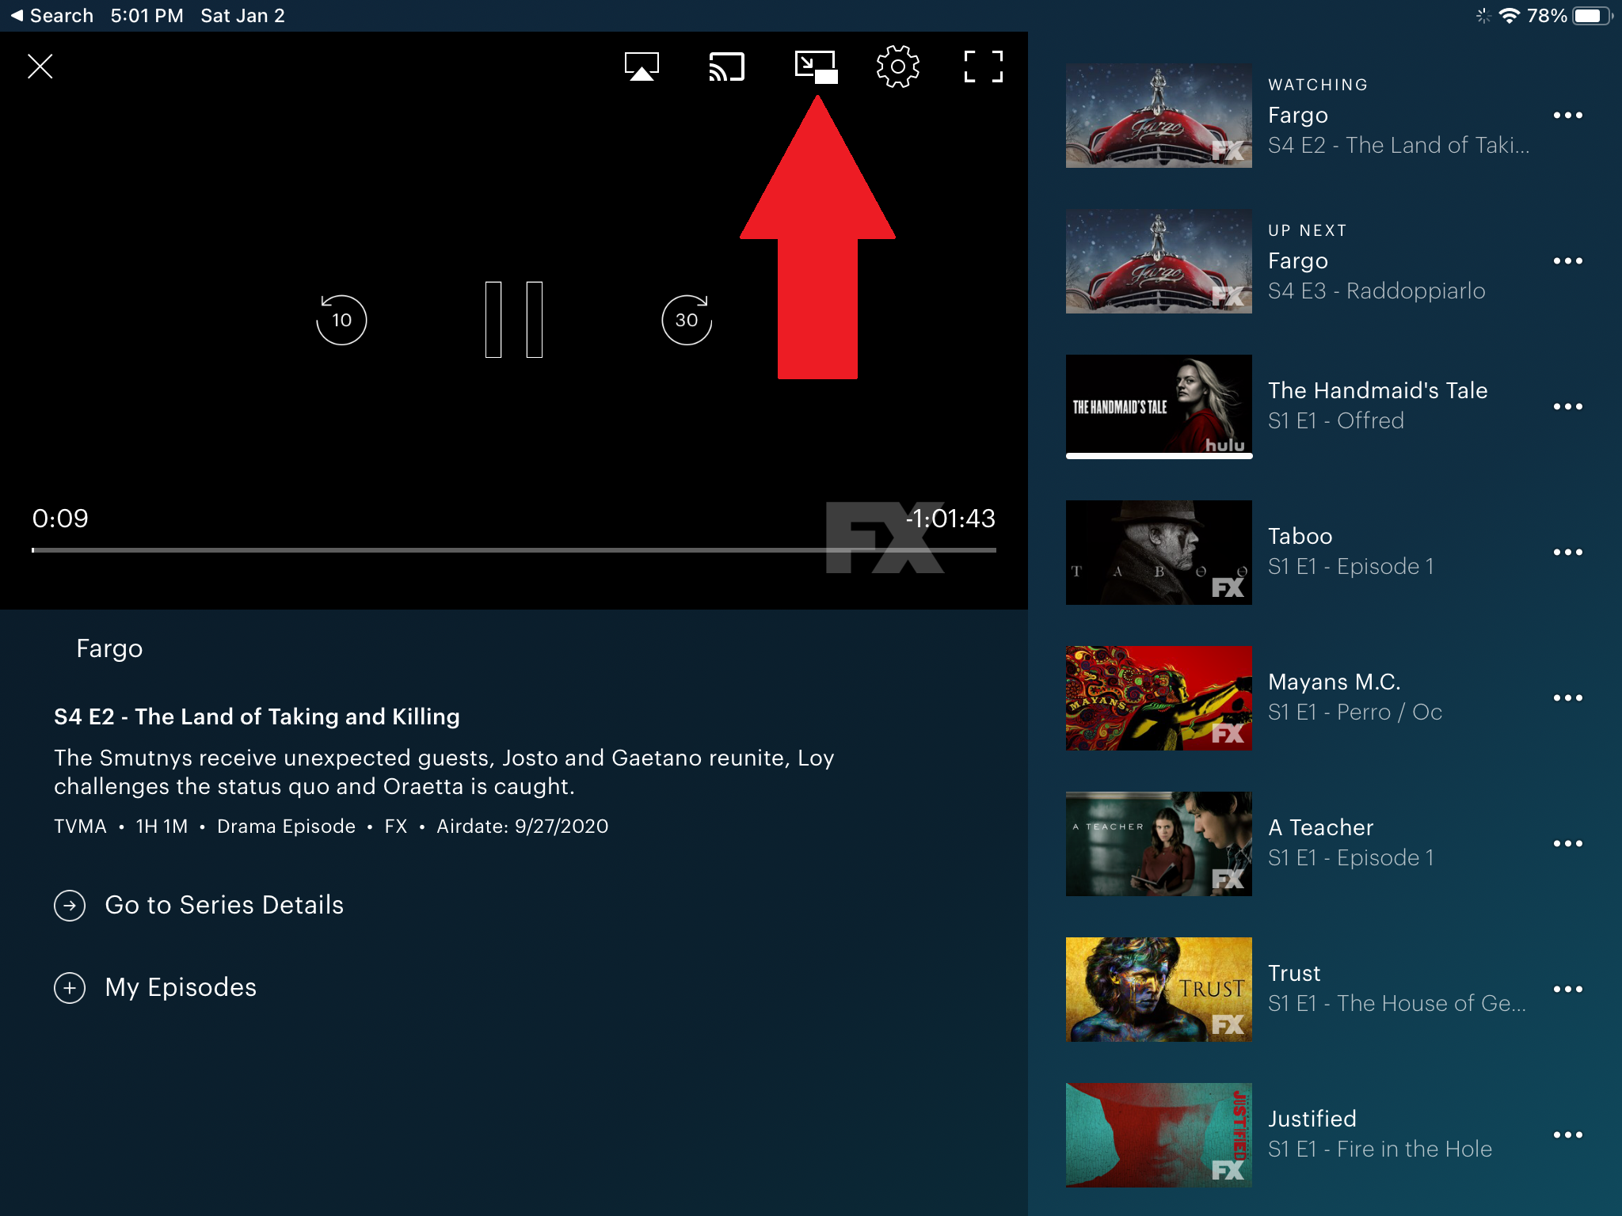
Task: Close the video player with X
Action: [40, 66]
